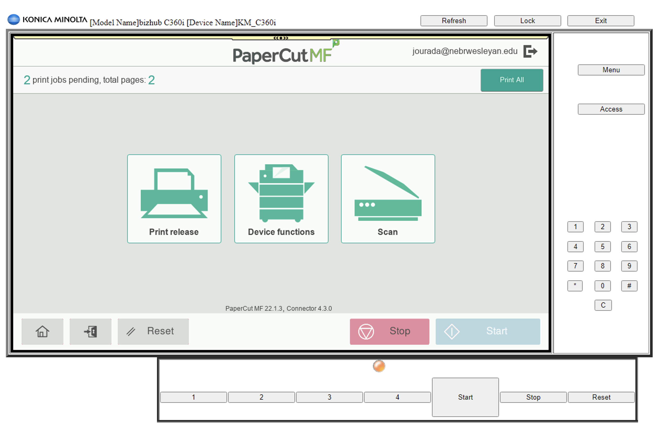Click bottom strip button 2
659x429 pixels.
[262, 397]
